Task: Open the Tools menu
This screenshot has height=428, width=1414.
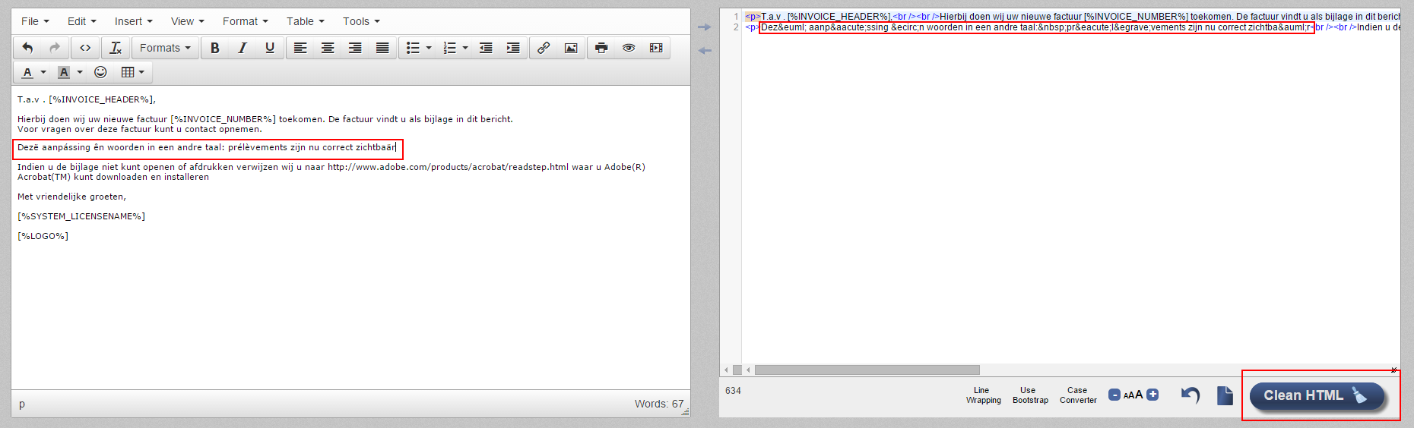Action: pos(360,21)
